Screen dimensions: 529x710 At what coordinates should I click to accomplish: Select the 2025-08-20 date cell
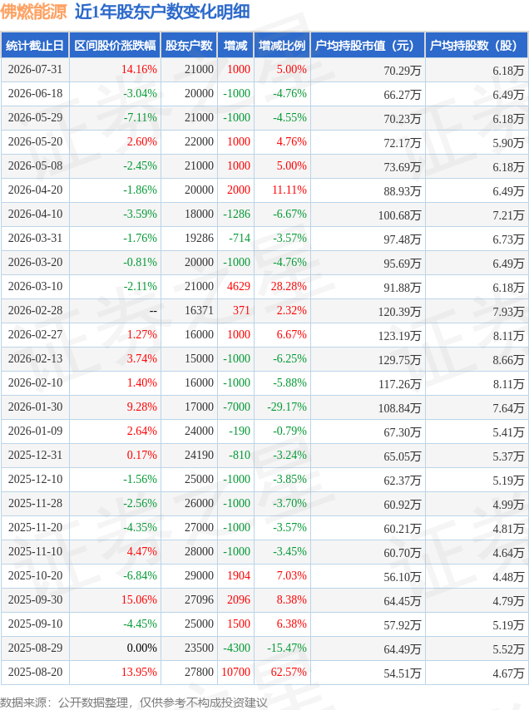click(35, 672)
